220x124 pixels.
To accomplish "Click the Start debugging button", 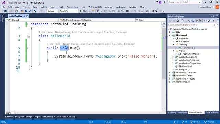I will tap(84, 11).
